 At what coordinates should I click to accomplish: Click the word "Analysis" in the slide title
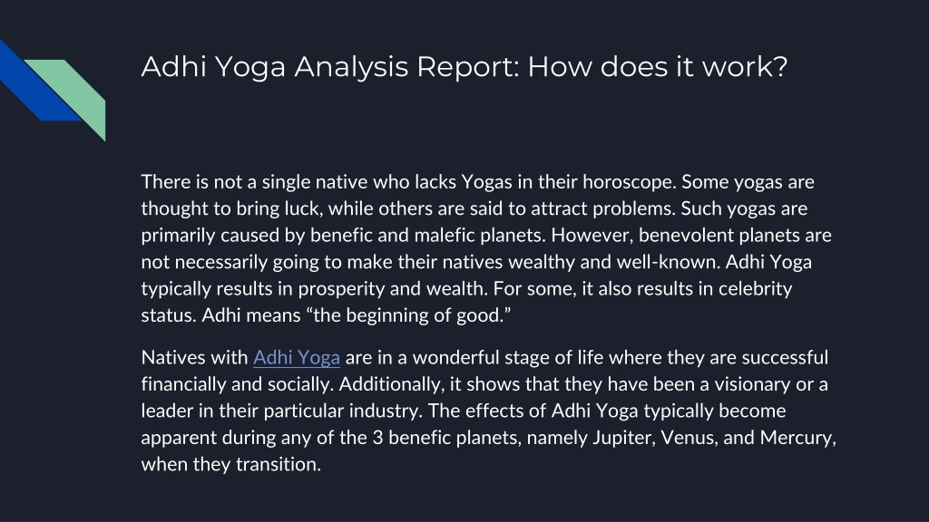tap(351, 67)
